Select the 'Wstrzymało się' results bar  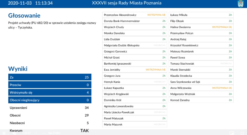50,92
